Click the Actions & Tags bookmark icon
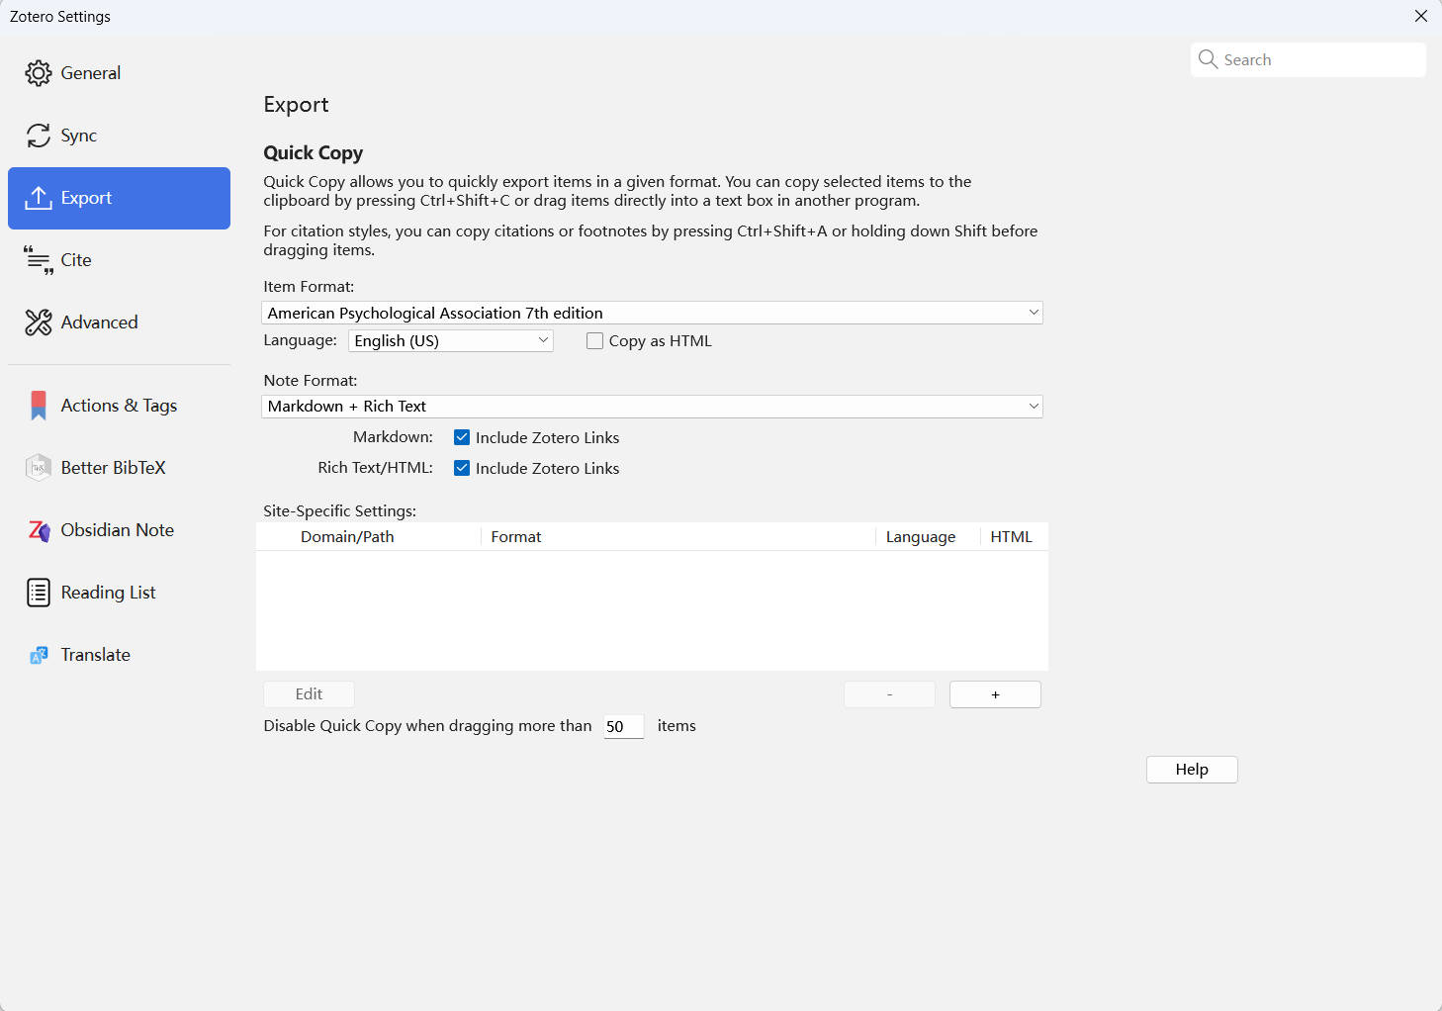Screen dimensions: 1442x1011 coord(38,406)
